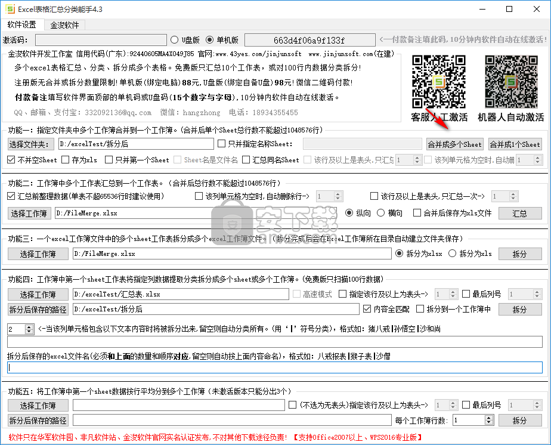551x445 pixels.
Task: Click 拆分后保存的路径 button in 功能五
Action: 38,421
